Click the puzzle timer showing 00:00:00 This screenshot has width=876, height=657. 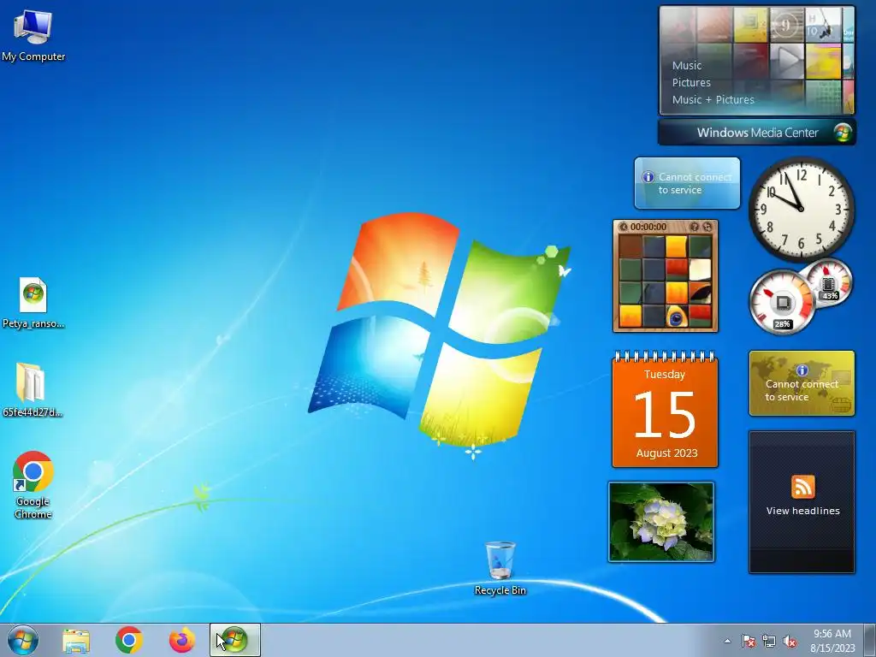tap(648, 227)
